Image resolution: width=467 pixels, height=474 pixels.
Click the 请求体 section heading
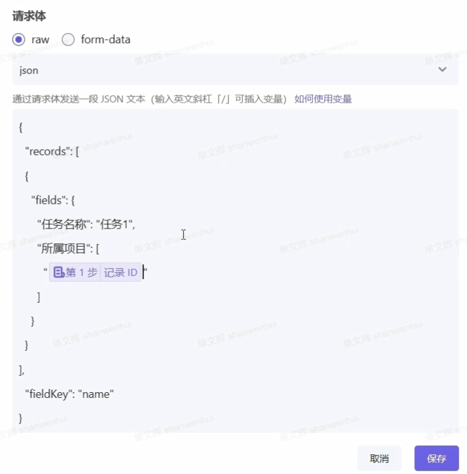29,16
